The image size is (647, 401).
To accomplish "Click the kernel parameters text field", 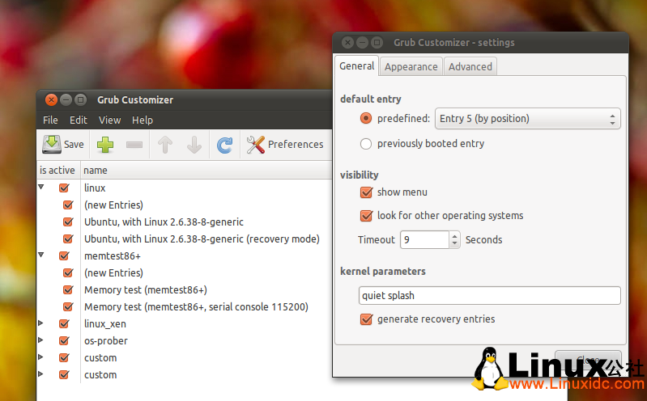I will (489, 296).
